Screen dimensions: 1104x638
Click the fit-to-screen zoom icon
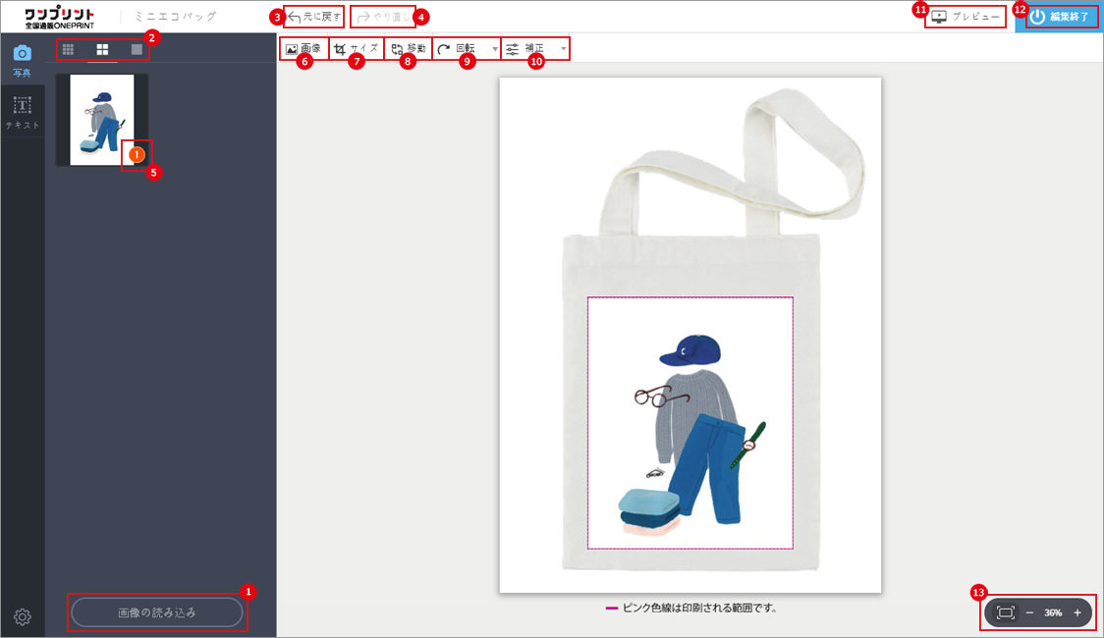pos(1005,612)
